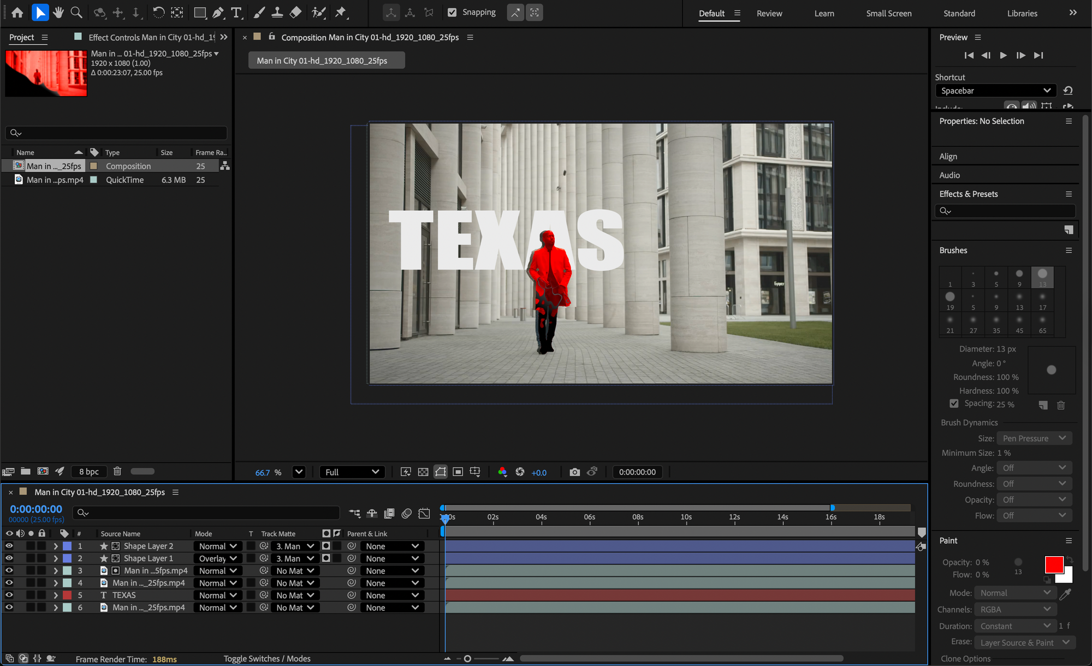Image resolution: width=1092 pixels, height=666 pixels.
Task: Open the viewer resolution Full dropdown
Action: pos(352,472)
